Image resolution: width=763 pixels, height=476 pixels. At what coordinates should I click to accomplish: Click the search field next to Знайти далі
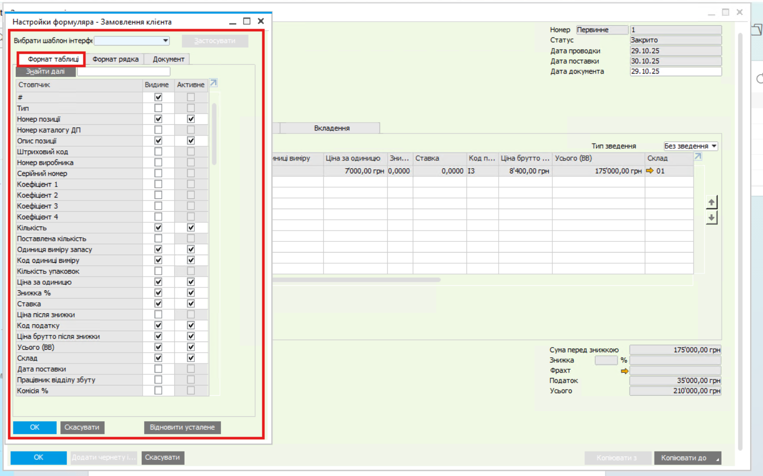pyautogui.click(x=123, y=72)
